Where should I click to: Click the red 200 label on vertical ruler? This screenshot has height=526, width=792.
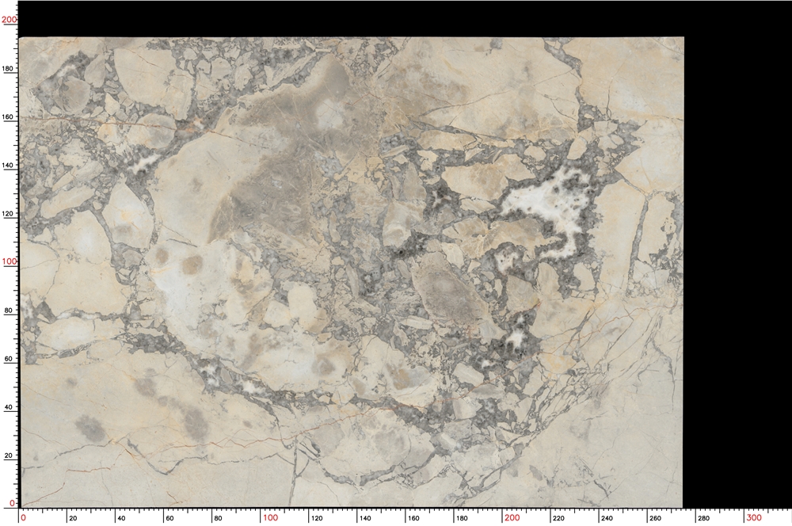[9, 19]
